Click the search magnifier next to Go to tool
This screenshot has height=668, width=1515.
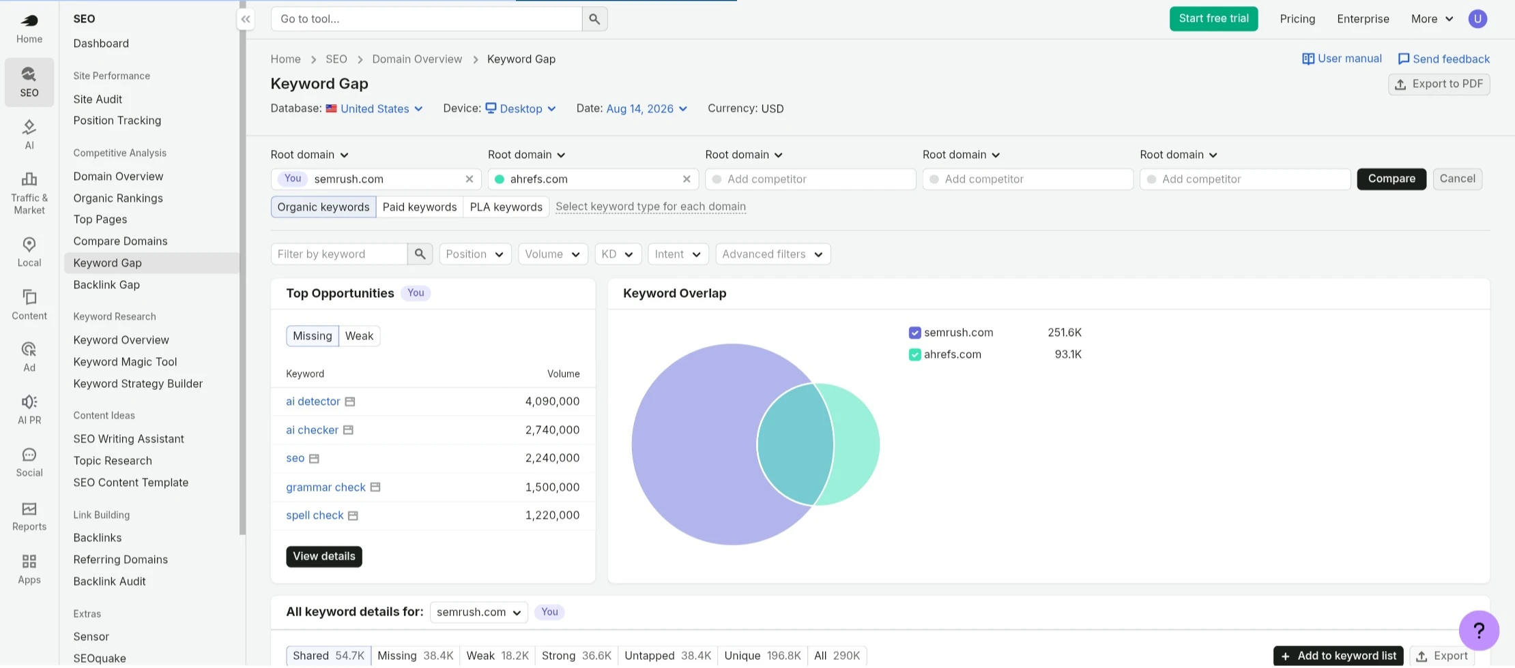pyautogui.click(x=594, y=19)
